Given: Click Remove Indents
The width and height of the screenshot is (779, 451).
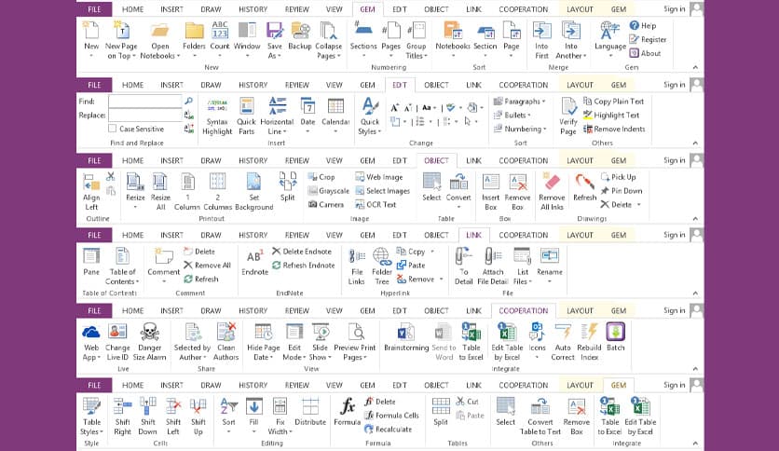Looking at the screenshot, I should 614,129.
